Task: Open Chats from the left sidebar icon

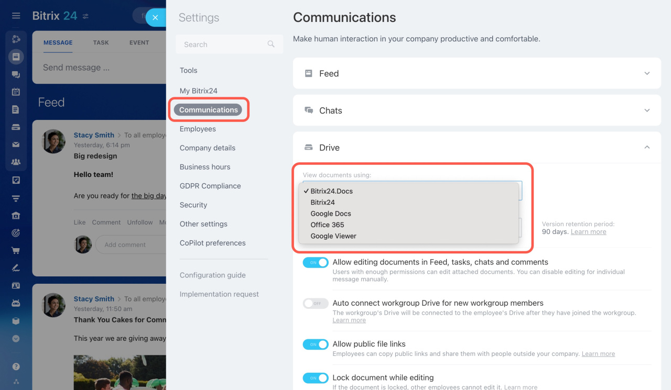Action: [16, 74]
